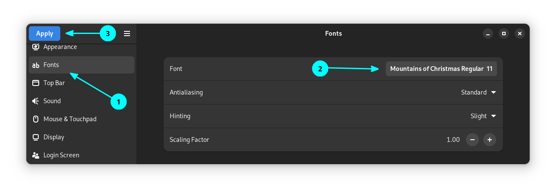
Task: Open Login Screen settings page
Action: click(x=61, y=155)
